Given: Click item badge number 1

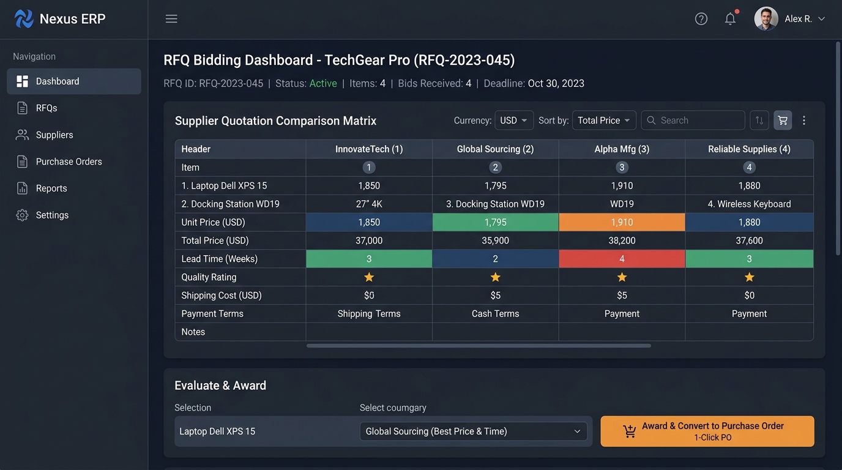Looking at the screenshot, I should (x=369, y=168).
